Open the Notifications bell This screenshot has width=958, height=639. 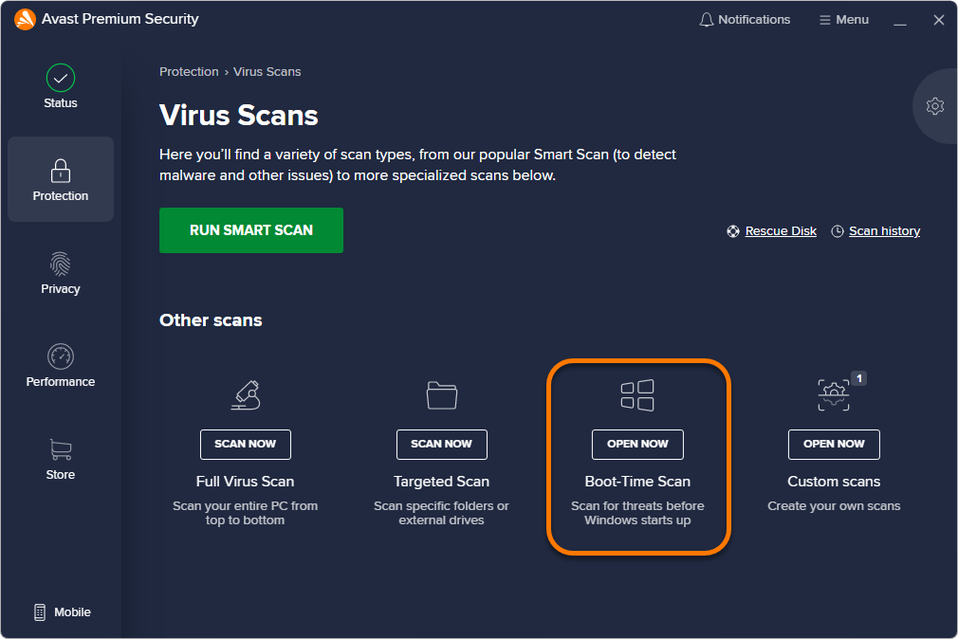pos(745,20)
